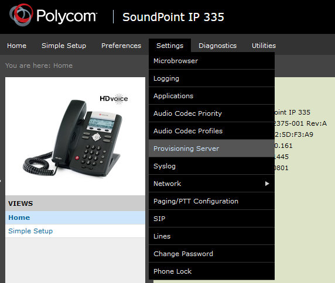Select Microbrowser from Settings dropdown
The width and height of the screenshot is (335, 283).
point(212,61)
